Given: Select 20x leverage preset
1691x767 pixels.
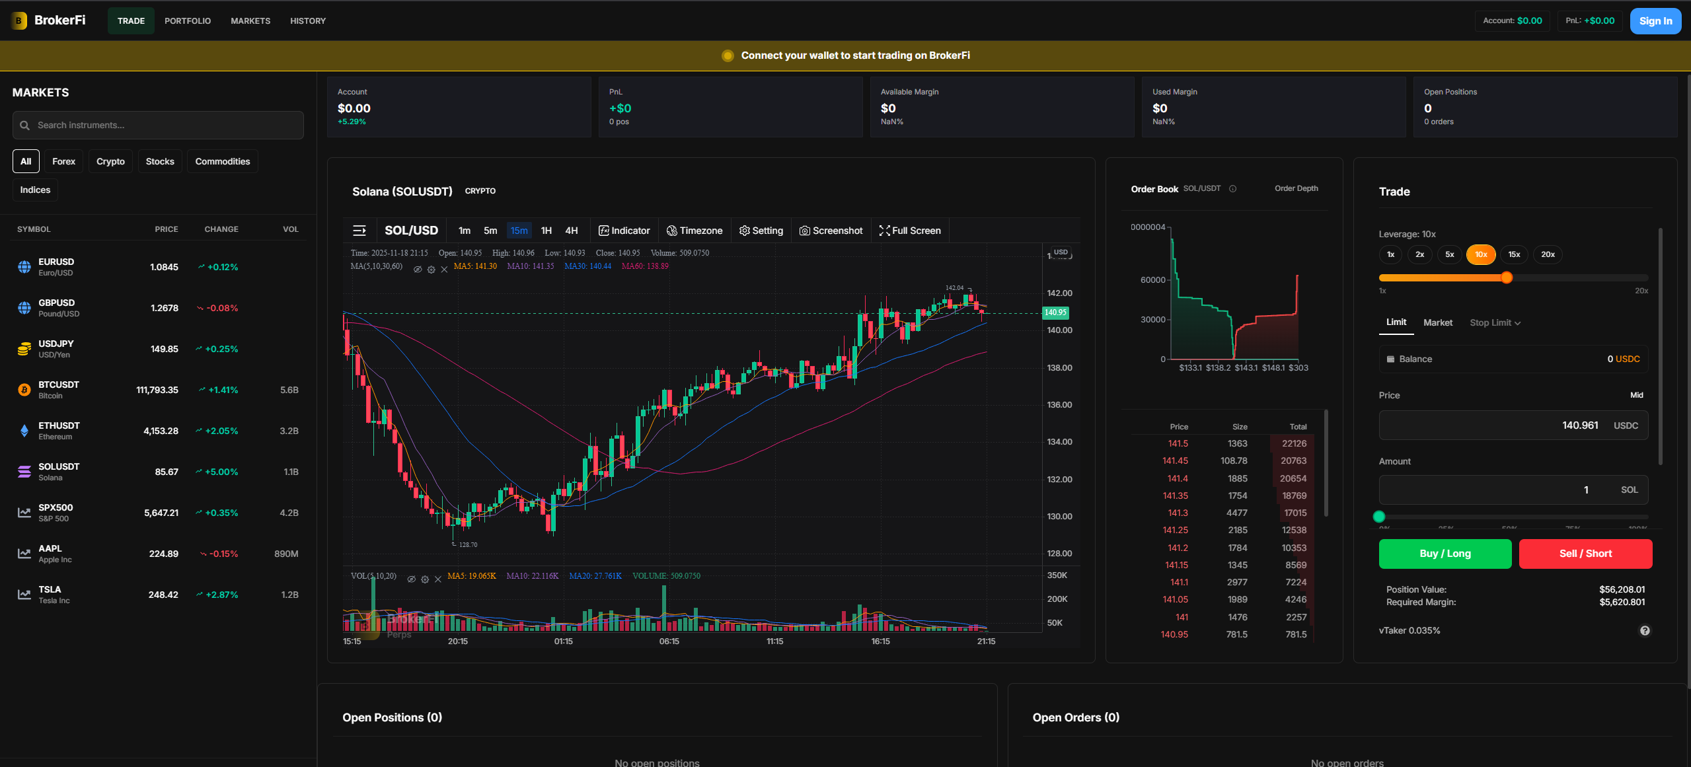Looking at the screenshot, I should (x=1547, y=254).
